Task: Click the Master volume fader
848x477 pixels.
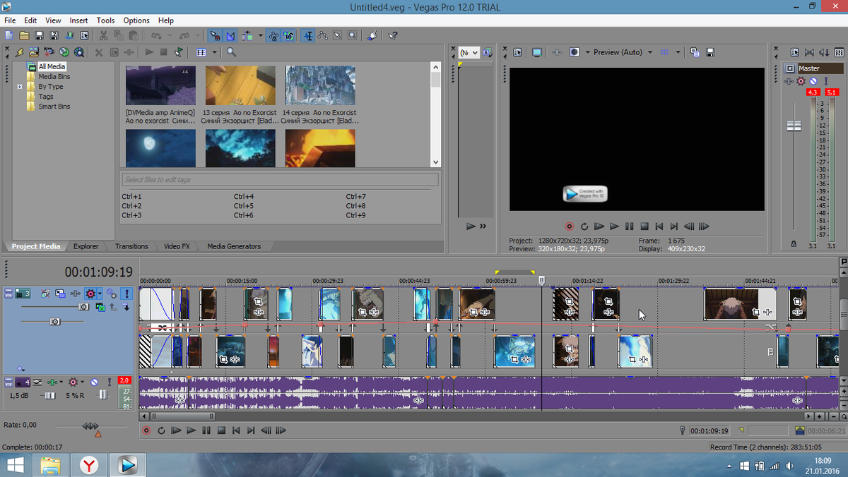Action: point(794,126)
